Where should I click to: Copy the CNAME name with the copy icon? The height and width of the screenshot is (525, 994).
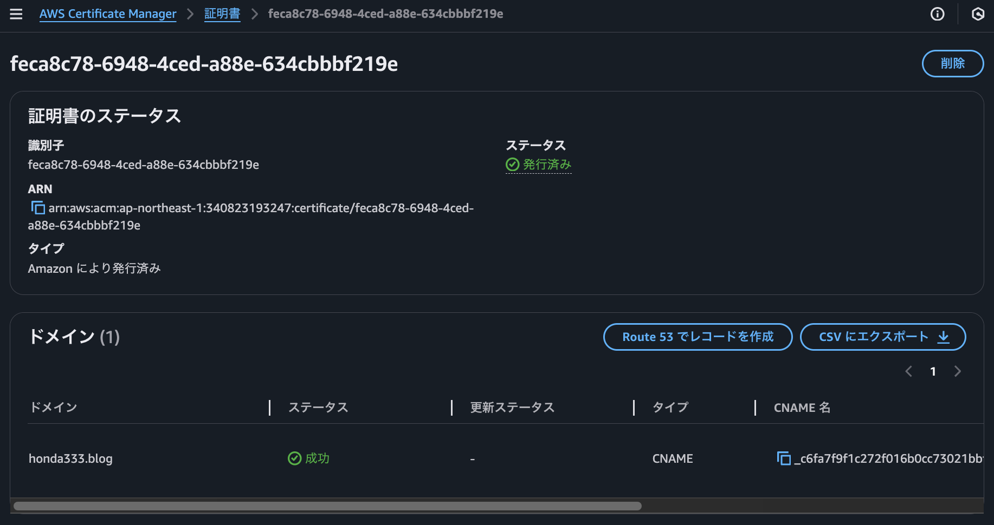click(784, 458)
